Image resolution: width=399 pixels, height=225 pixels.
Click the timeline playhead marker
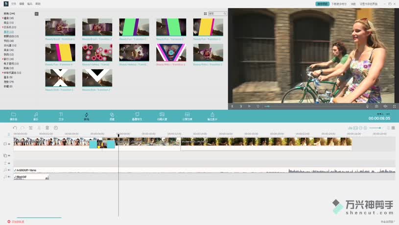point(118,135)
